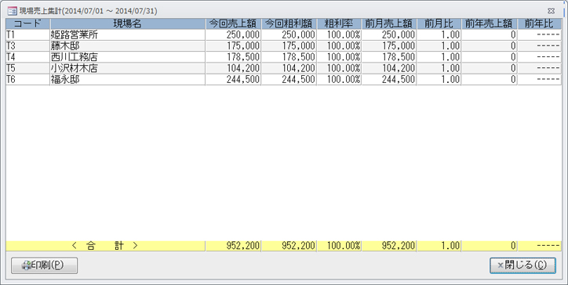Select code cell T6
Image resolution: width=568 pixels, height=285 pixels.
pos(28,80)
